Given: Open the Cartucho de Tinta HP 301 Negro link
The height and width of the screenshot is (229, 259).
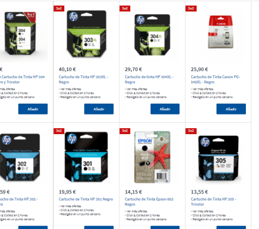Looking at the screenshot, I should click(x=86, y=199).
